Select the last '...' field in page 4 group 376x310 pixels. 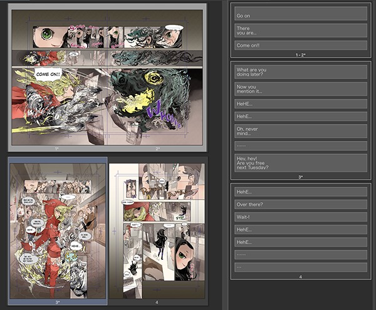301,267
